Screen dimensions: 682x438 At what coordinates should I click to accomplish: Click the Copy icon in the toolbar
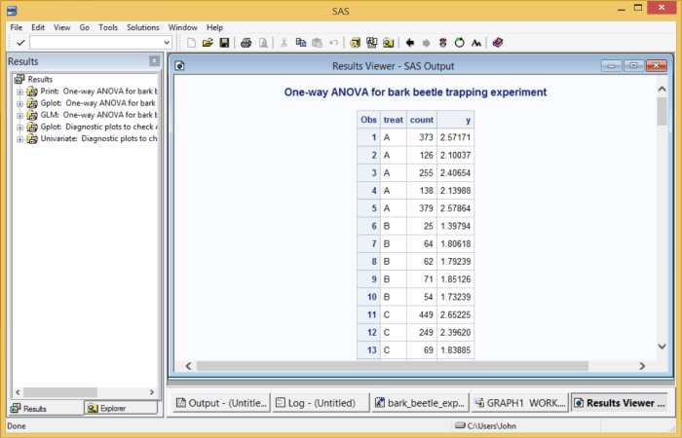(x=301, y=43)
